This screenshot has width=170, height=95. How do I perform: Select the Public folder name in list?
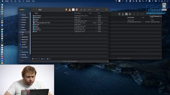click(36, 26)
